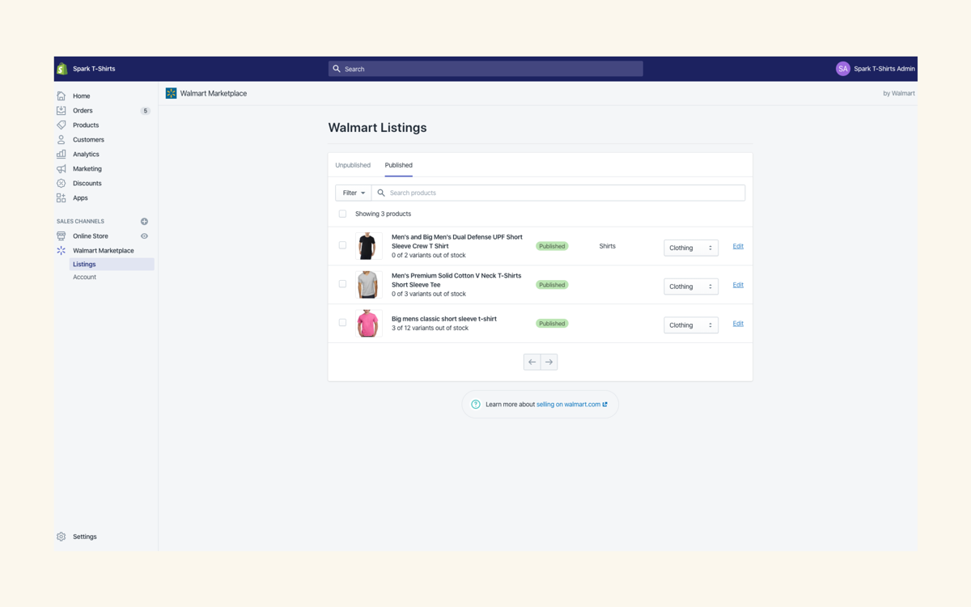This screenshot has width=971, height=607.
Task: Select the Published tab
Action: pos(399,165)
